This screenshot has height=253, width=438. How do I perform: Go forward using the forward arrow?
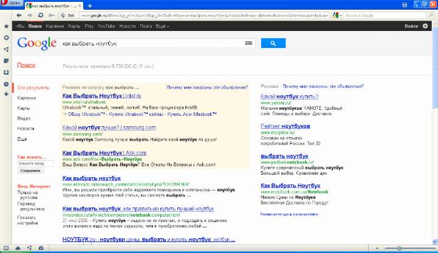(30, 15)
